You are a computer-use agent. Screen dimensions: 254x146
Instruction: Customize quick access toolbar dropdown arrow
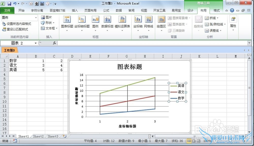tap(55, 4)
